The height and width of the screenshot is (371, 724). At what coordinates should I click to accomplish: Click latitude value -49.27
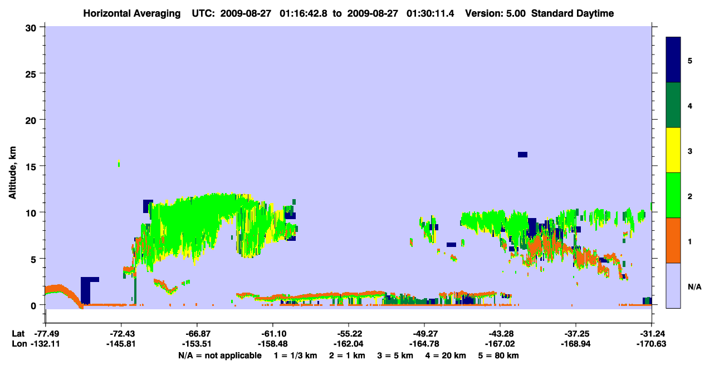click(x=424, y=334)
